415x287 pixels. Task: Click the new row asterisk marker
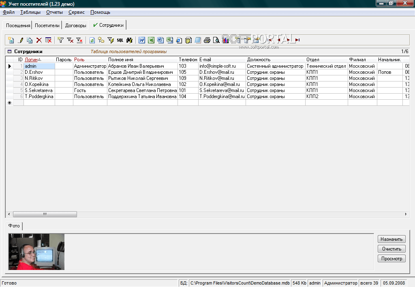[x=10, y=103]
